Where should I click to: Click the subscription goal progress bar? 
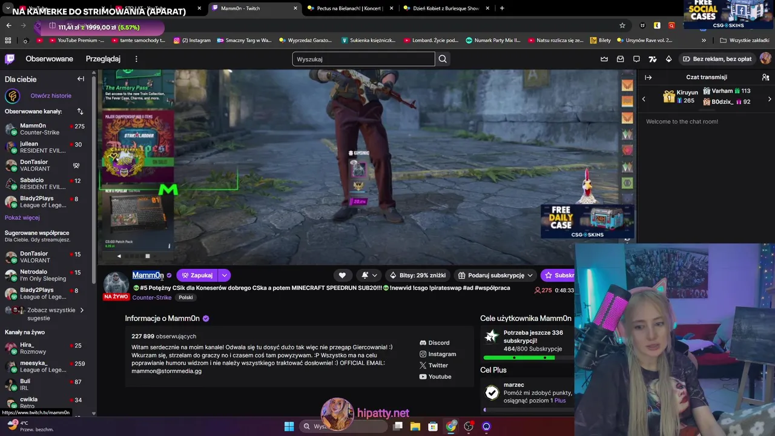coord(528,358)
